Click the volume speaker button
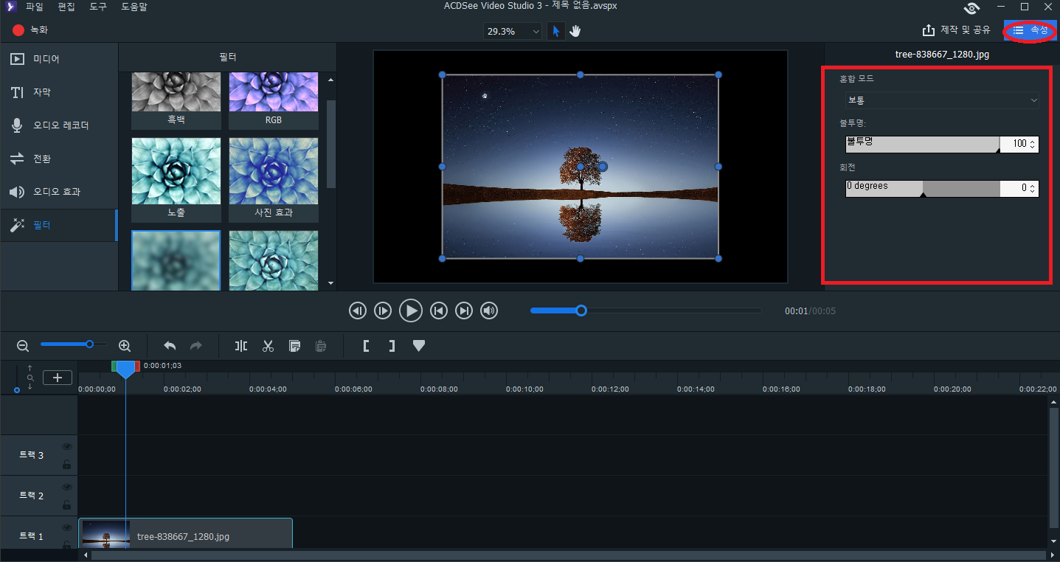The image size is (1060, 562). 489,311
